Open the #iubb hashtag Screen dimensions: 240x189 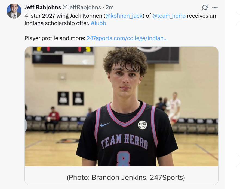pyautogui.click(x=98, y=23)
